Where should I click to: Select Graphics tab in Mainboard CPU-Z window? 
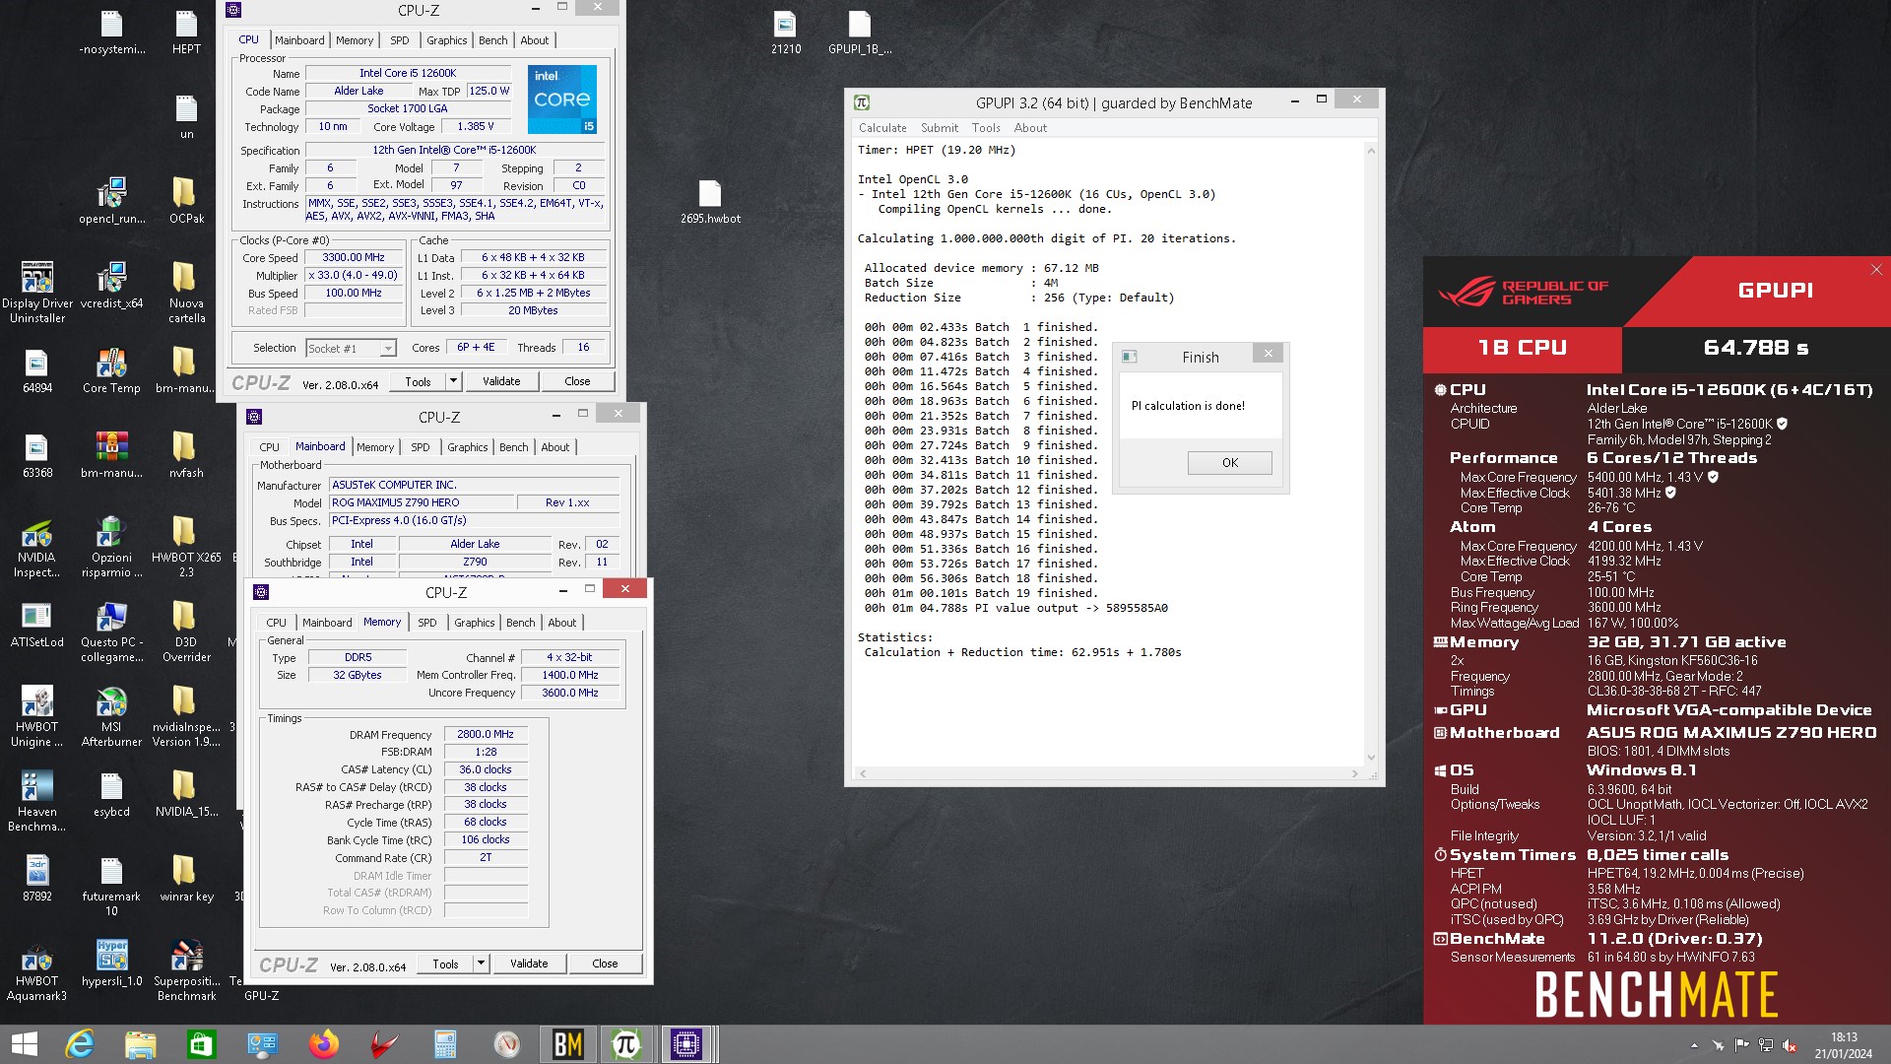[467, 447]
